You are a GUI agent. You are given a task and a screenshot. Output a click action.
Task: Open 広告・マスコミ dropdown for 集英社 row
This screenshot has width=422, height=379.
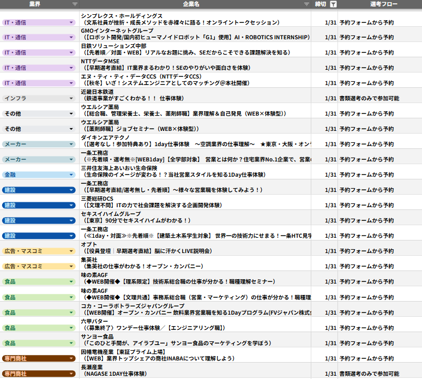[71, 267]
